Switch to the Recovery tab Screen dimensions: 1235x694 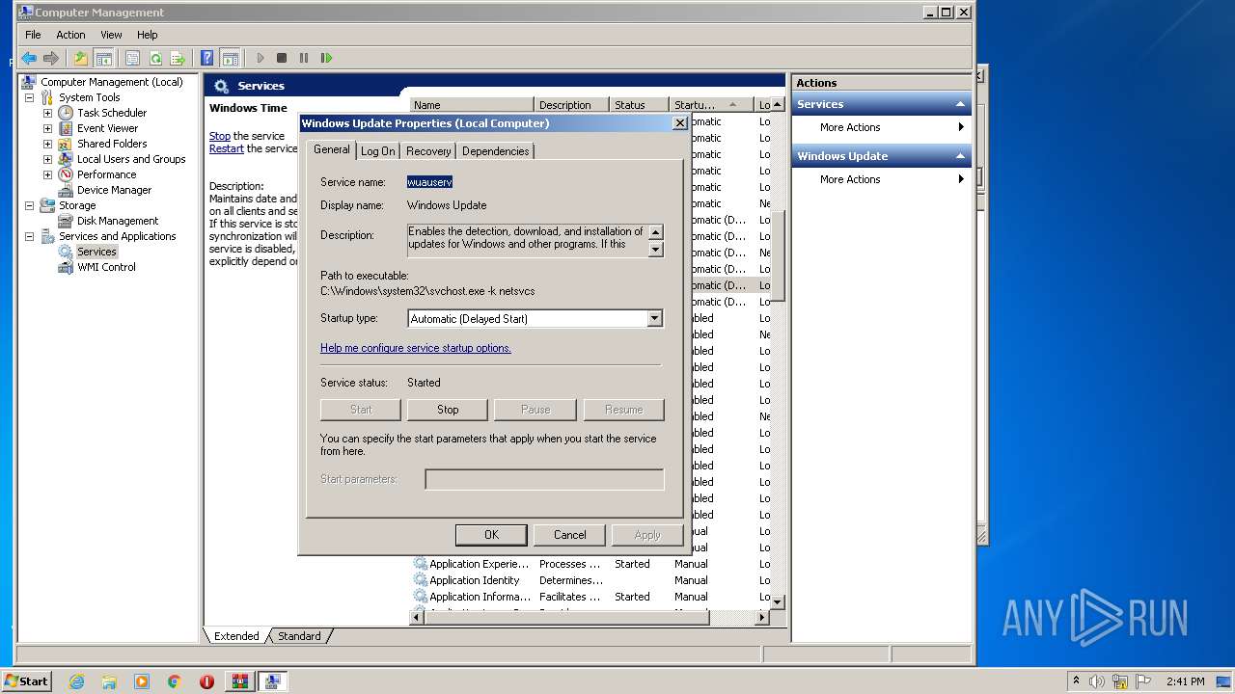pos(428,151)
